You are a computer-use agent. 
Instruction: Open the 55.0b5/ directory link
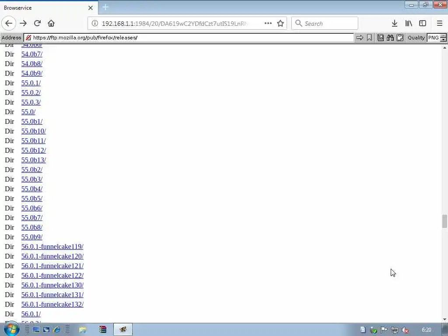click(x=31, y=198)
